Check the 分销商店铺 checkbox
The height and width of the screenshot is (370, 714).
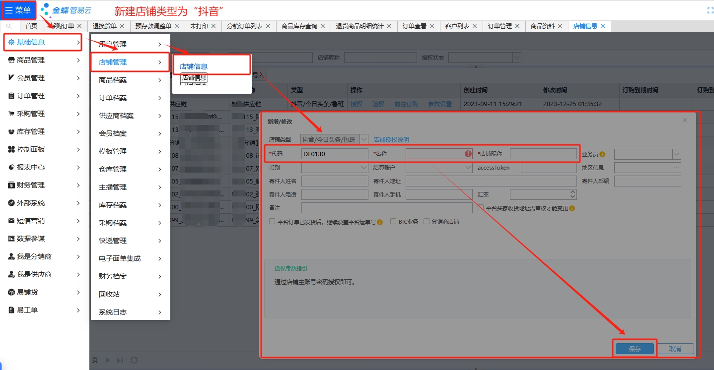[427, 222]
